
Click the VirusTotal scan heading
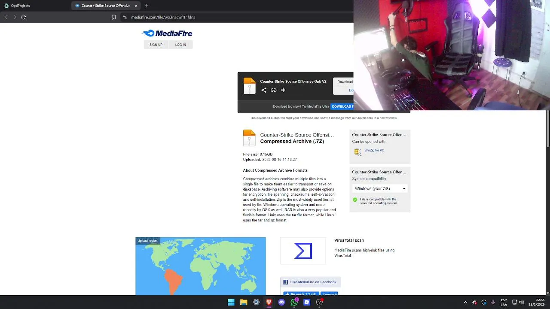click(x=349, y=240)
